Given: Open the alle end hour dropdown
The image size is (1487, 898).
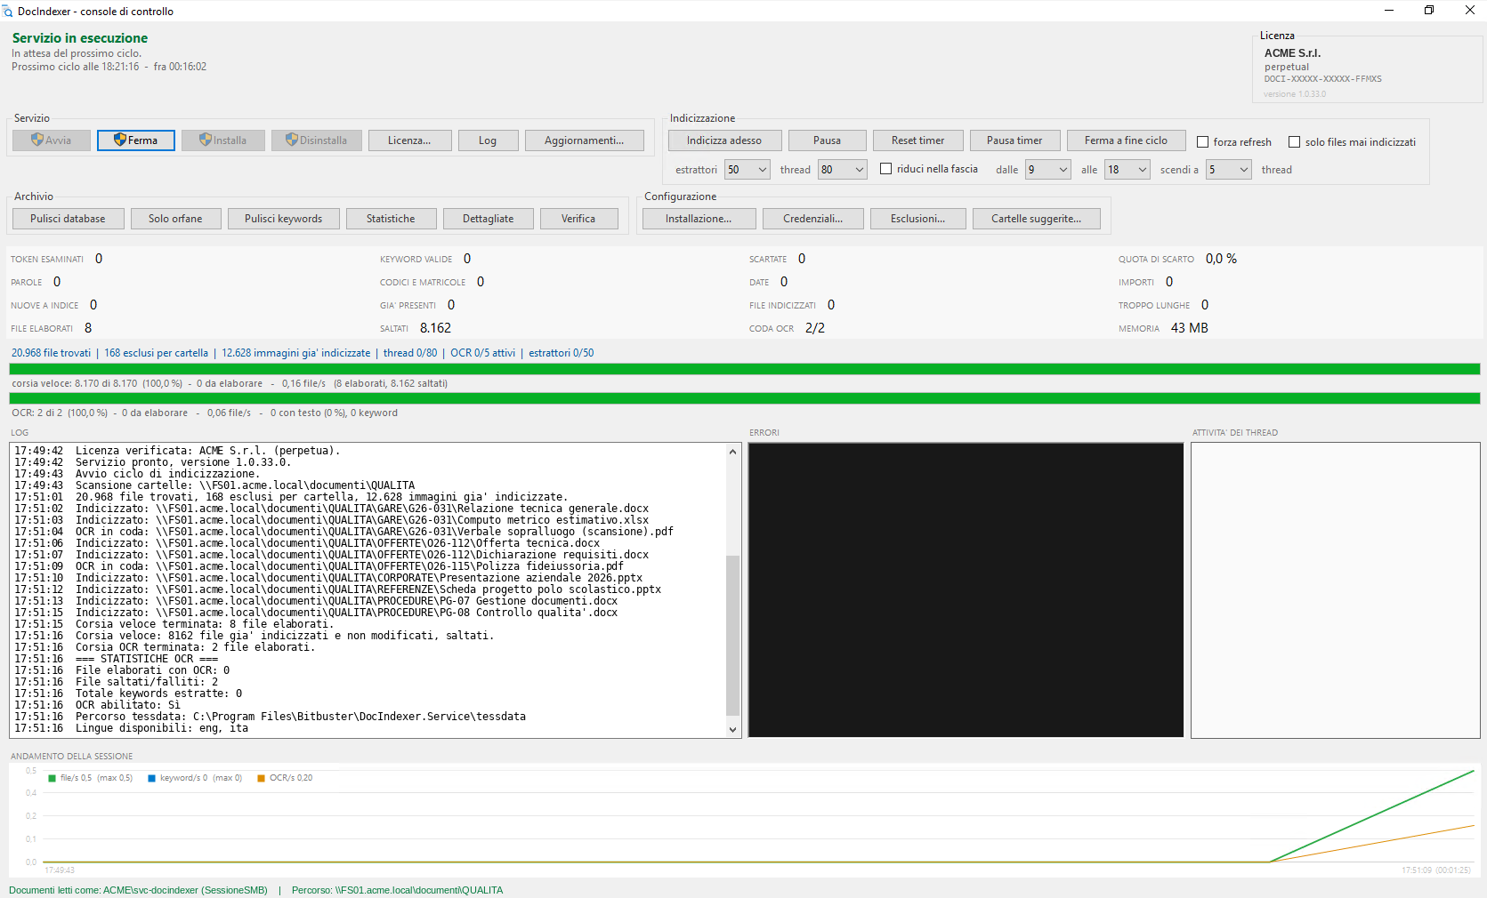Looking at the screenshot, I should click(1127, 170).
